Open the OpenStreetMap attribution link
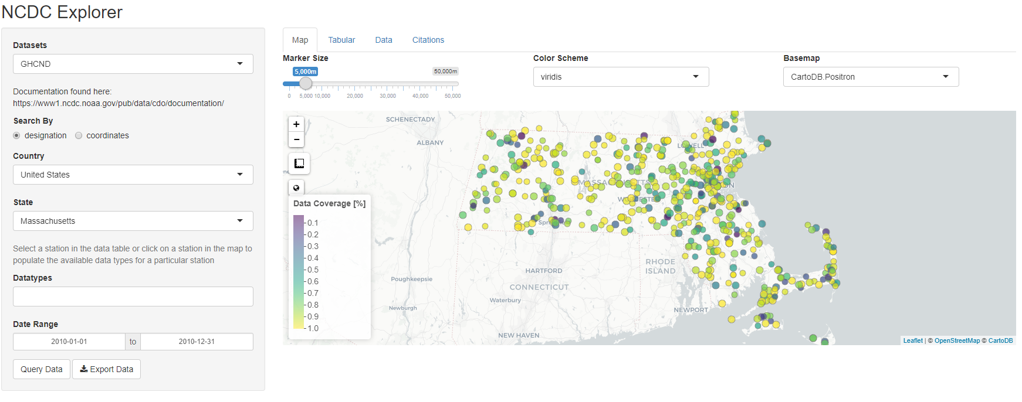This screenshot has width=1022, height=402. click(957, 340)
